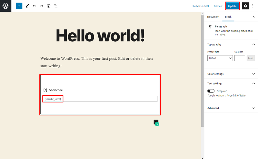258x159 pixels.
Task: Click the Update button
Action: pos(232,6)
